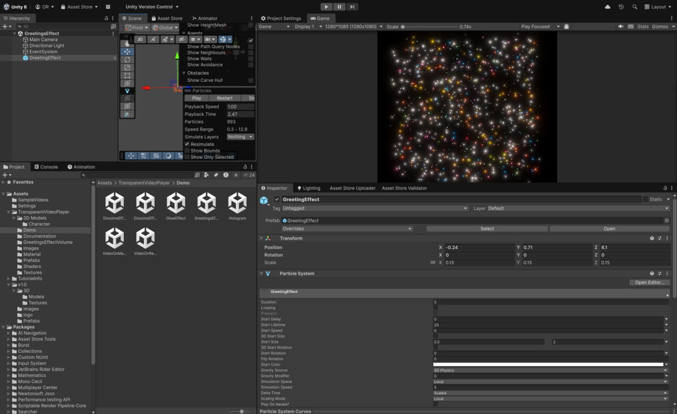Switch to the Console tab
Image resolution: width=677 pixels, height=414 pixels.
coord(46,167)
